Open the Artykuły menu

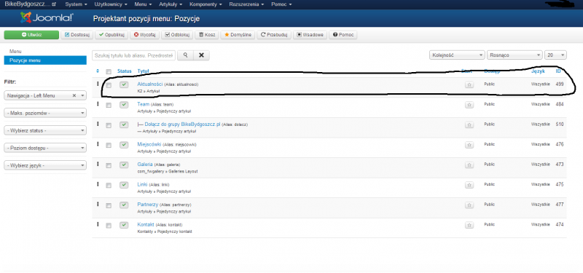click(171, 4)
